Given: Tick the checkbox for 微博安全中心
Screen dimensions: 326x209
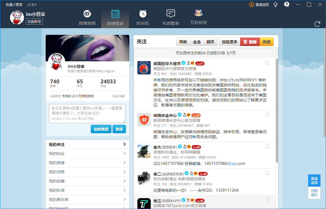Looking at the screenshot, I should point(267,115).
